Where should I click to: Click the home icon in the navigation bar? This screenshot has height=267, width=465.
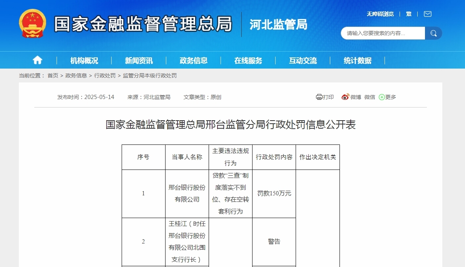click(x=37, y=60)
